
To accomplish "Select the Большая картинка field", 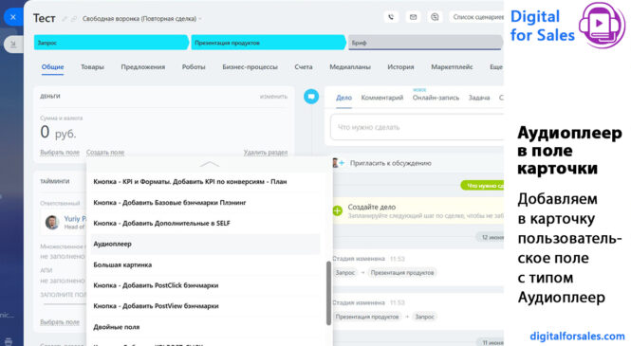I will point(205,264).
